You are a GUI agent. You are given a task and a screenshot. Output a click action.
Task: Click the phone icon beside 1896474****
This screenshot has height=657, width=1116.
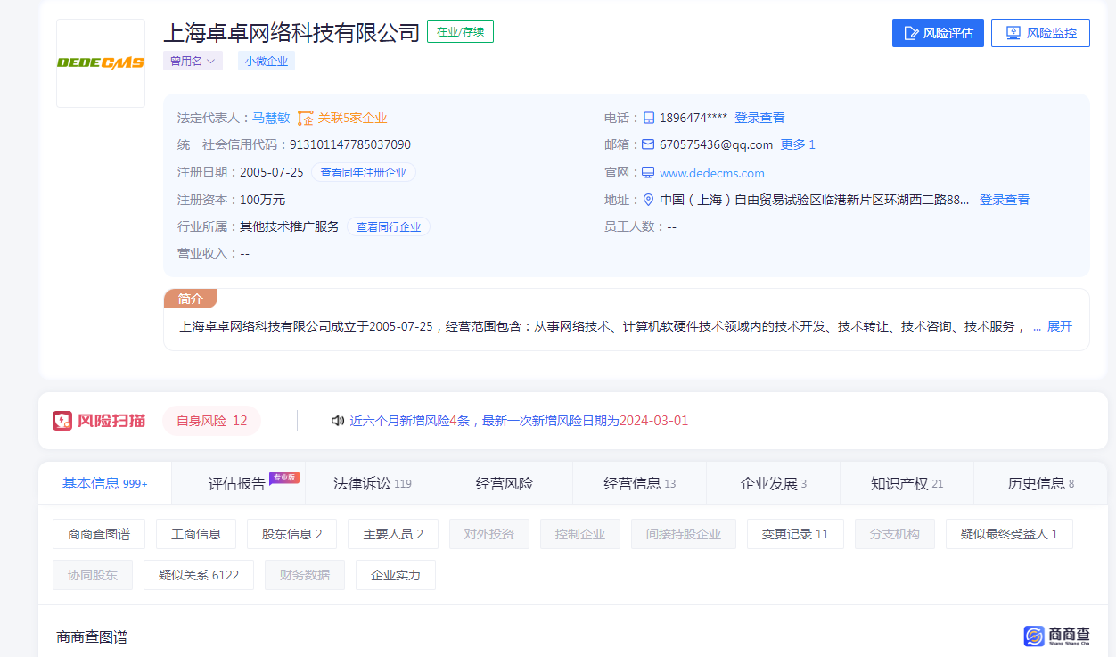coord(649,118)
